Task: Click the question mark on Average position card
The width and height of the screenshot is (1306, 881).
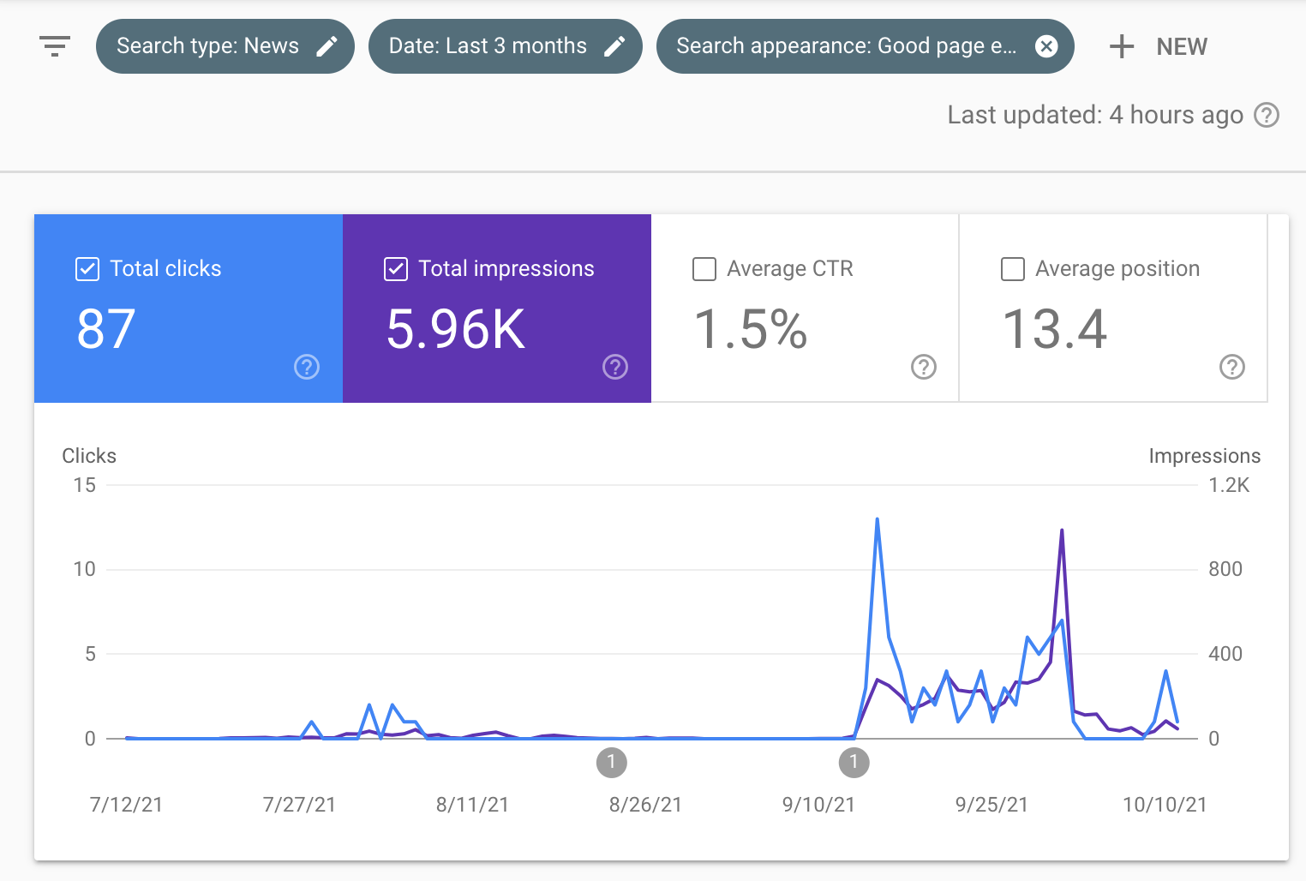Action: point(1231,367)
